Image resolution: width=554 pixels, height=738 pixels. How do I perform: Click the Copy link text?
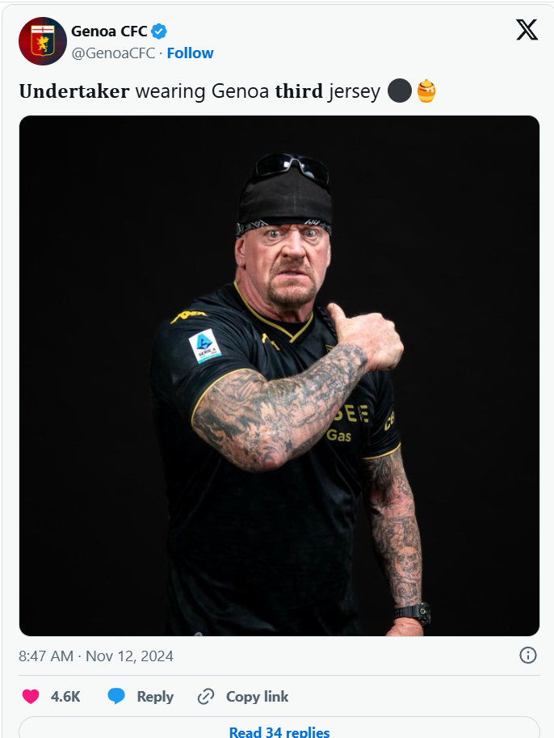coord(258,697)
